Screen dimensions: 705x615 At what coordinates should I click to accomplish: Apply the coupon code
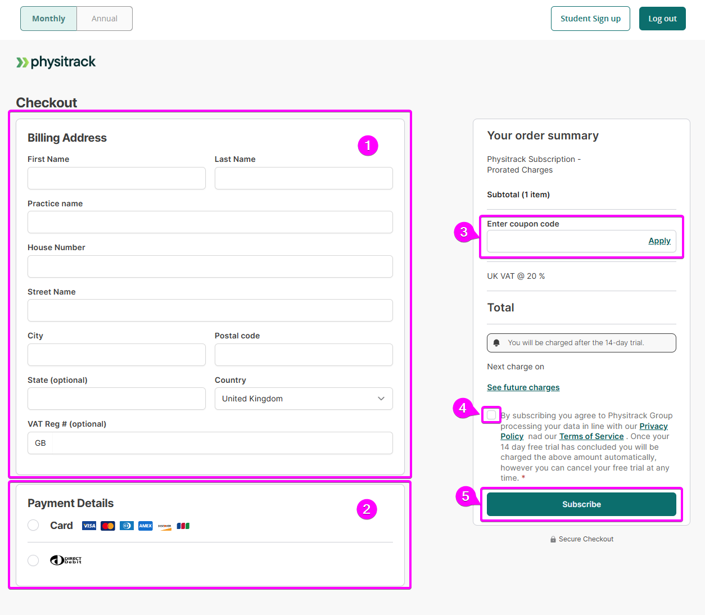click(659, 241)
